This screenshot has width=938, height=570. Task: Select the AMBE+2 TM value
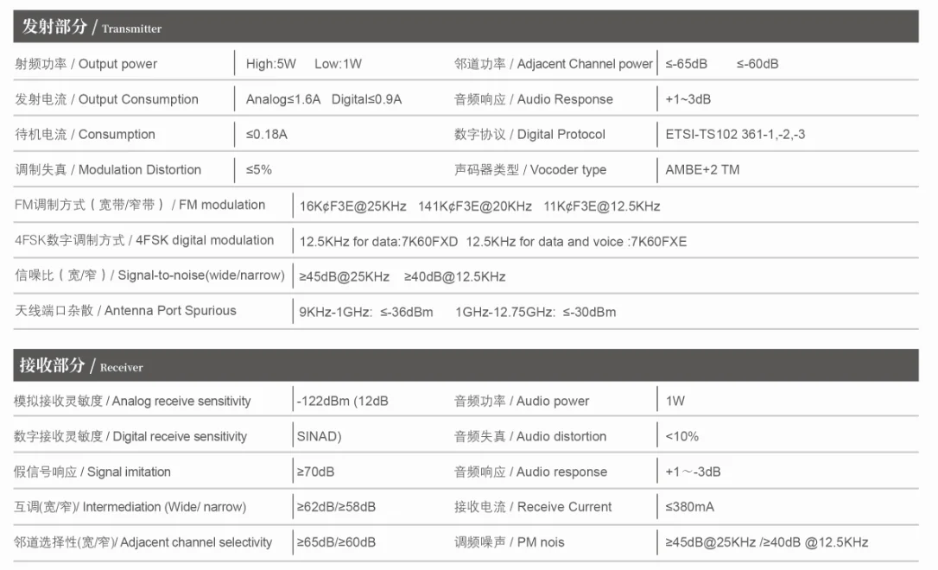pos(702,170)
